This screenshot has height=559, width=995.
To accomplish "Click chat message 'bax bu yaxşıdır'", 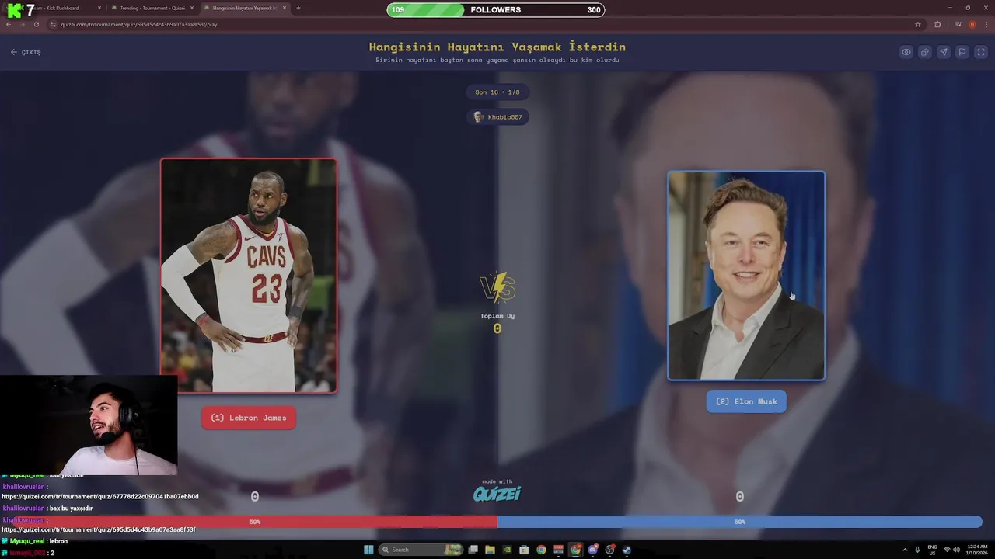I will point(71,509).
